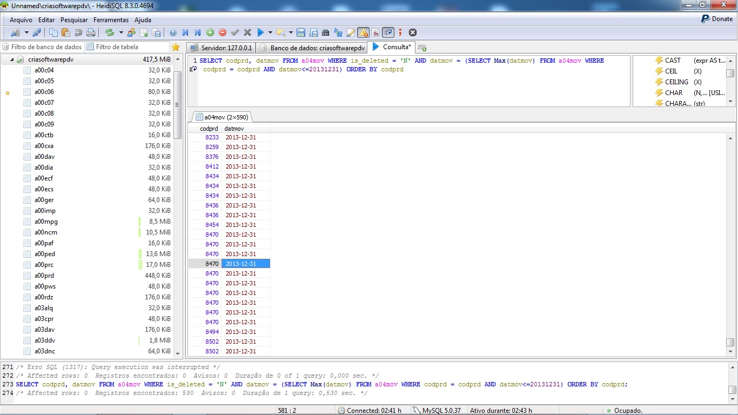Click the green Insert row plus icon

210,32
